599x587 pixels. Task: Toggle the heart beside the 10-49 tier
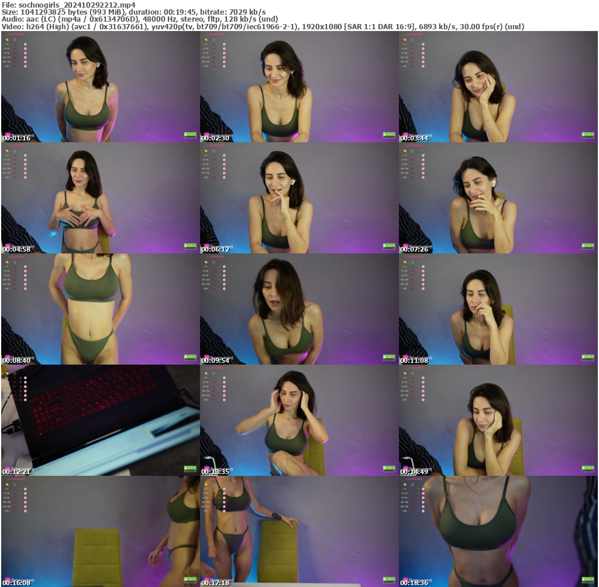[25, 49]
